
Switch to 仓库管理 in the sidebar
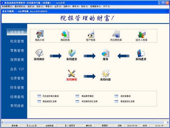(x=17, y=78)
